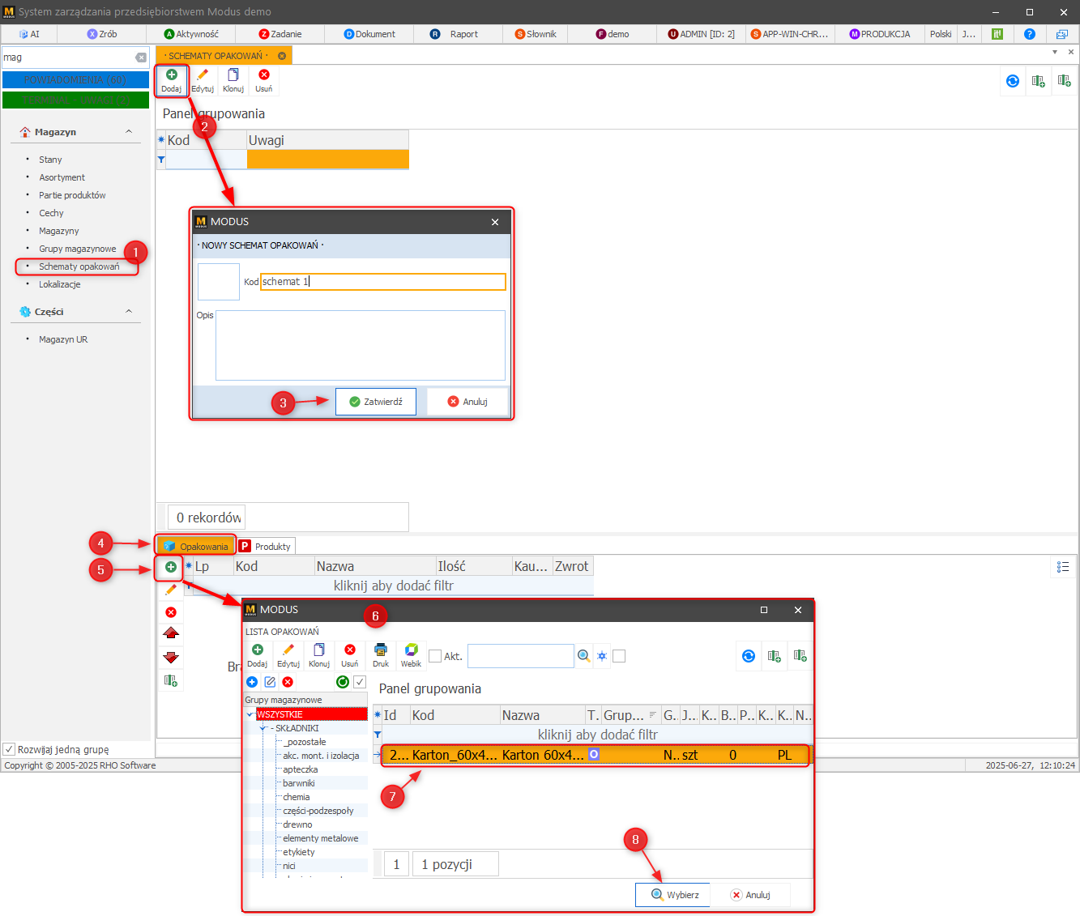Click Dodaj in the Schematy opakowań toolbar
Viewport: 1080px width, 916px height.
(171, 81)
